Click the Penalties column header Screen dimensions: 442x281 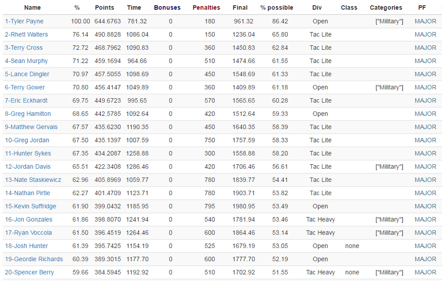(x=206, y=8)
